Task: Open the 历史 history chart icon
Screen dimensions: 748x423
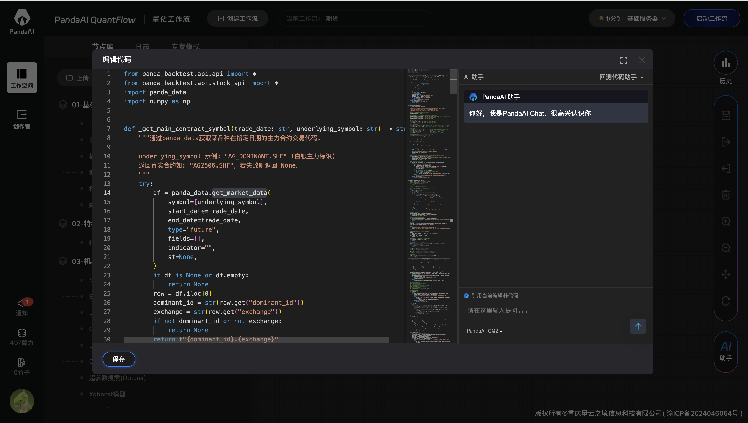Action: tap(726, 63)
